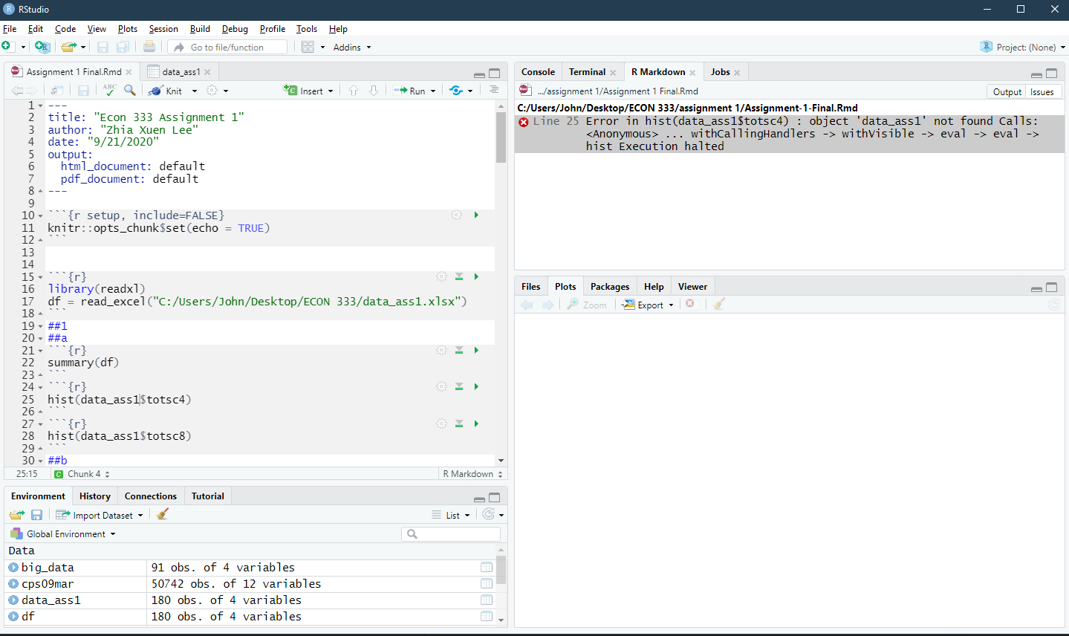The image size is (1069, 636).
Task: Click the Output button in R Markdown pane
Action: [1007, 91]
